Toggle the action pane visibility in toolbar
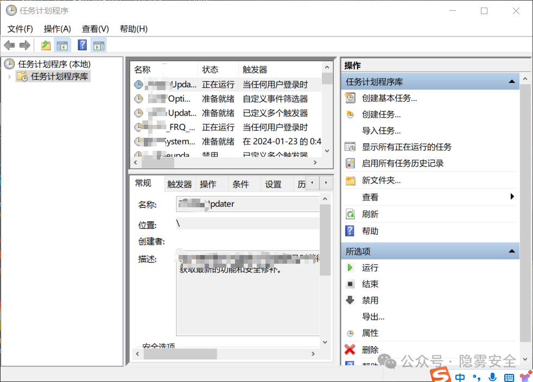 click(x=98, y=45)
